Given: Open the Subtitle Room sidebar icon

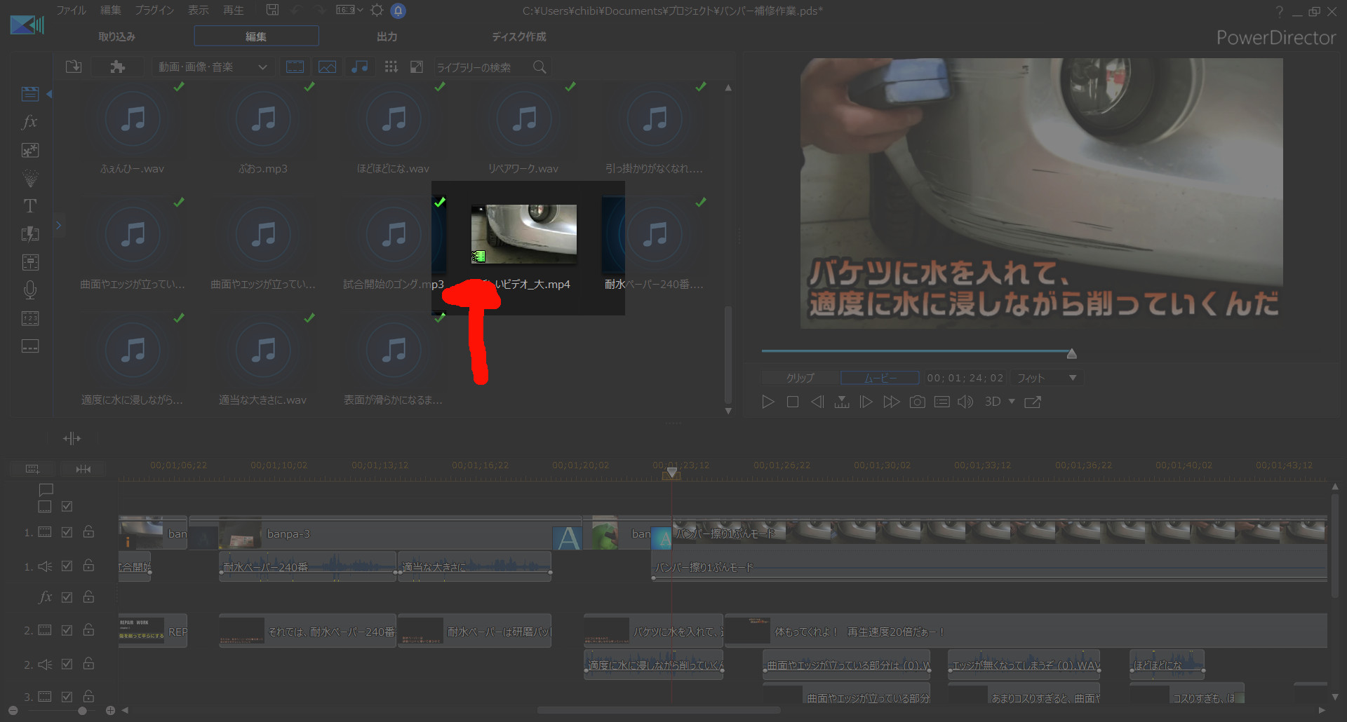Looking at the screenshot, I should pos(30,346).
